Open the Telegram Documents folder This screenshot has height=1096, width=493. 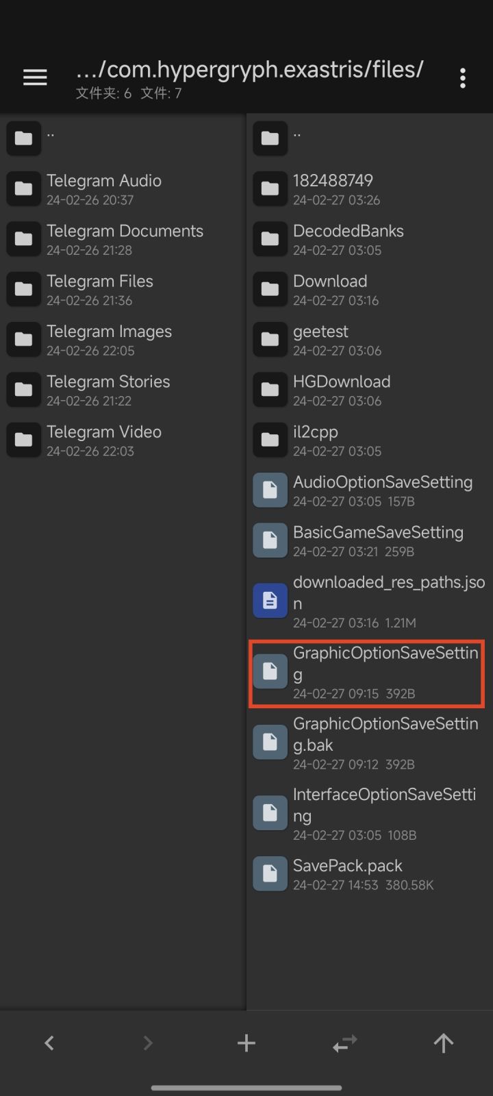(125, 238)
